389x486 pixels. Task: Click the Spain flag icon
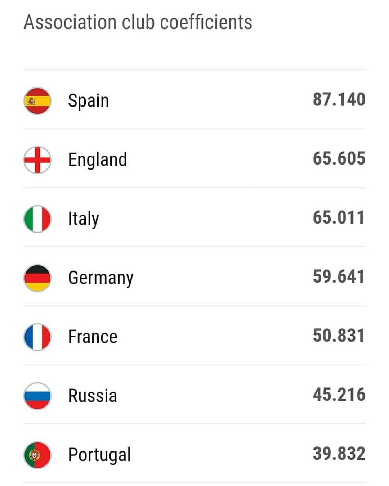(37, 101)
